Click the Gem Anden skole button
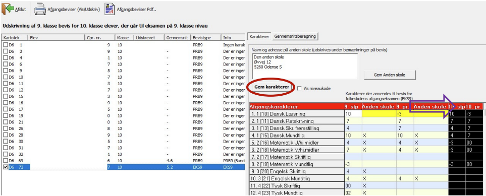Viewport: 486px width, 196px height. coord(390,75)
